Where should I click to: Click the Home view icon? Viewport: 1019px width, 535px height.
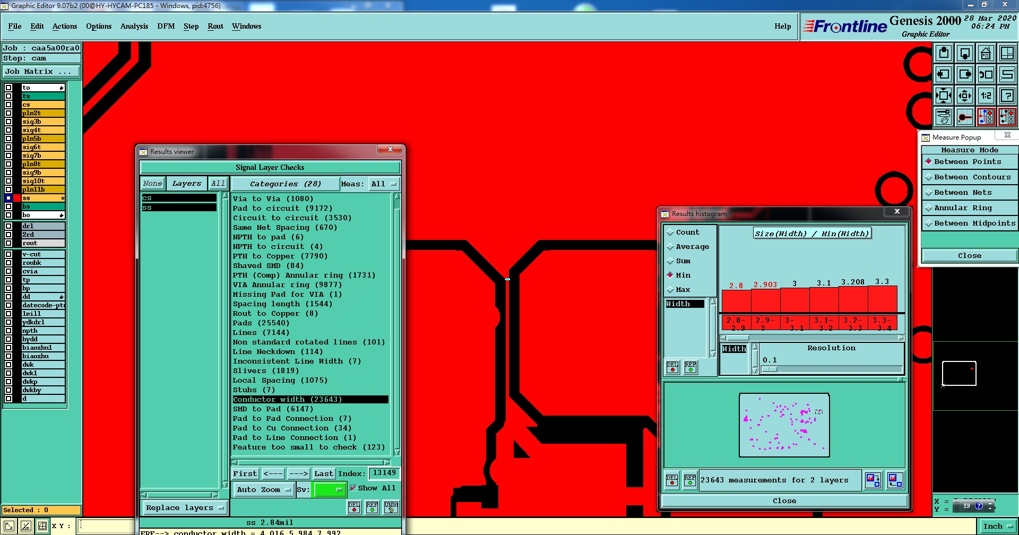point(986,53)
